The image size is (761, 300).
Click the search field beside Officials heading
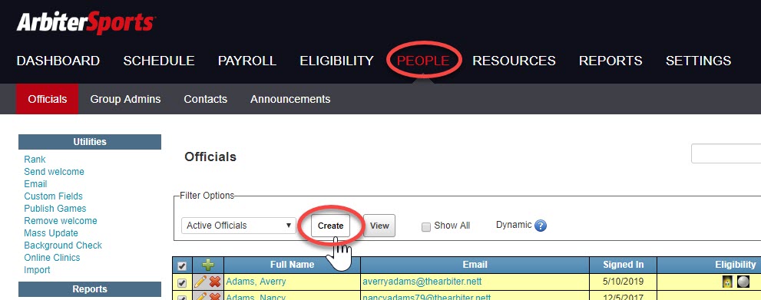tap(726, 153)
